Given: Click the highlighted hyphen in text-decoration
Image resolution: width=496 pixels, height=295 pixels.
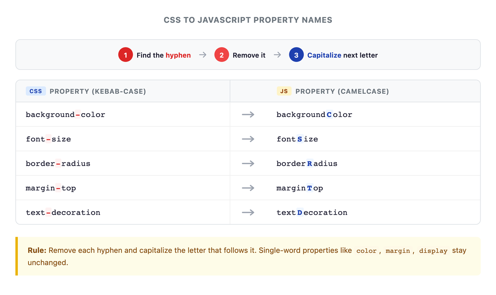Looking at the screenshot, I should (x=48, y=212).
